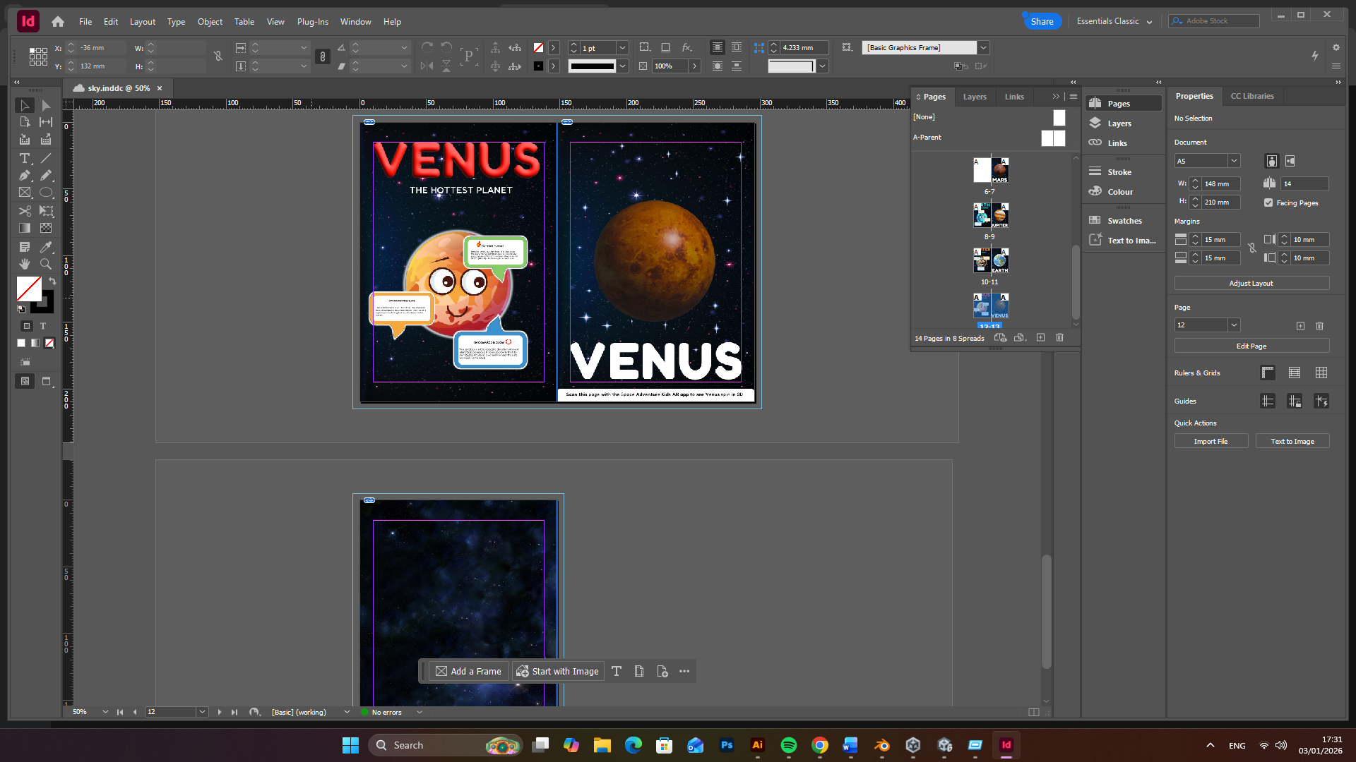Uncheck the Facing Pages checkbox
The width and height of the screenshot is (1356, 762).
(1268, 202)
